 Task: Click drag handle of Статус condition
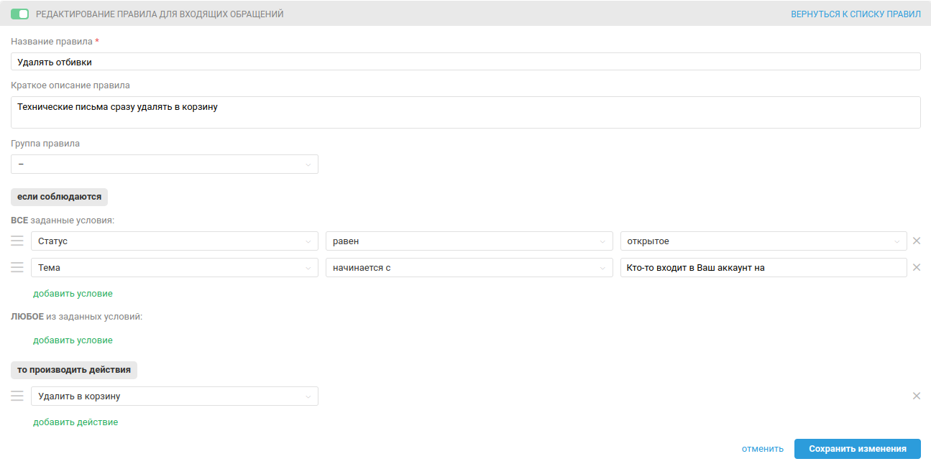[17, 241]
